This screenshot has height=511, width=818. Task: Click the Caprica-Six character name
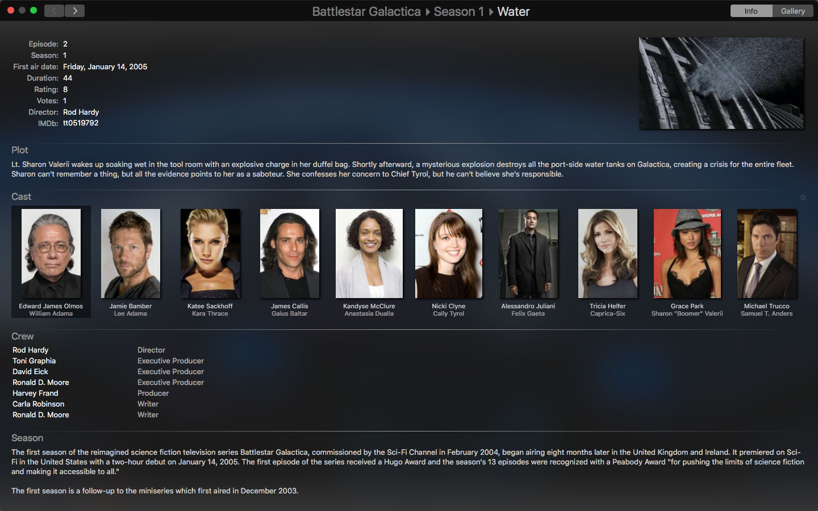[608, 313]
